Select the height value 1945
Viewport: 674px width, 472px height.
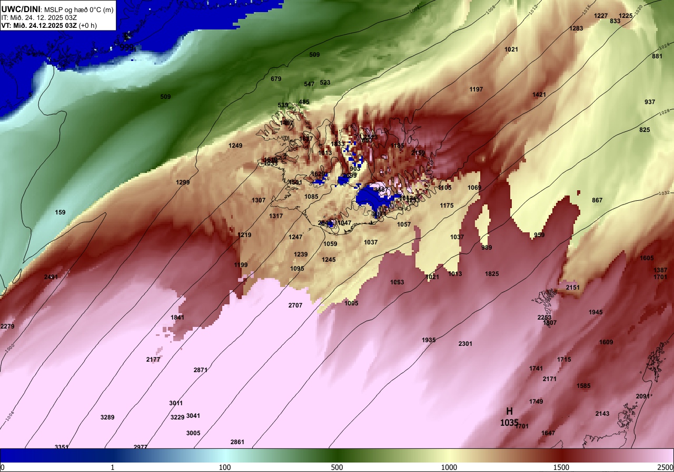[596, 312]
